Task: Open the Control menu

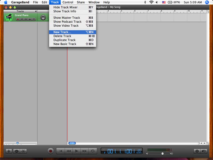Action: point(68,2)
